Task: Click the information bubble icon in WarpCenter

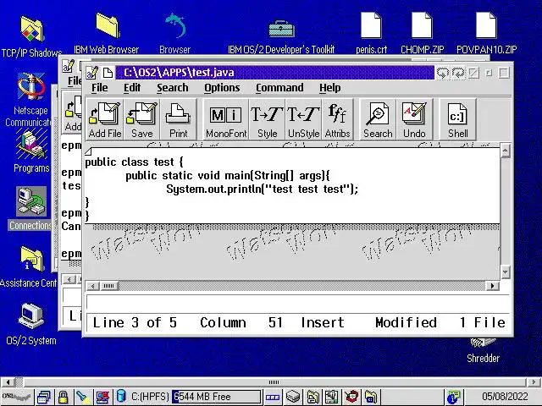Action: click(454, 397)
